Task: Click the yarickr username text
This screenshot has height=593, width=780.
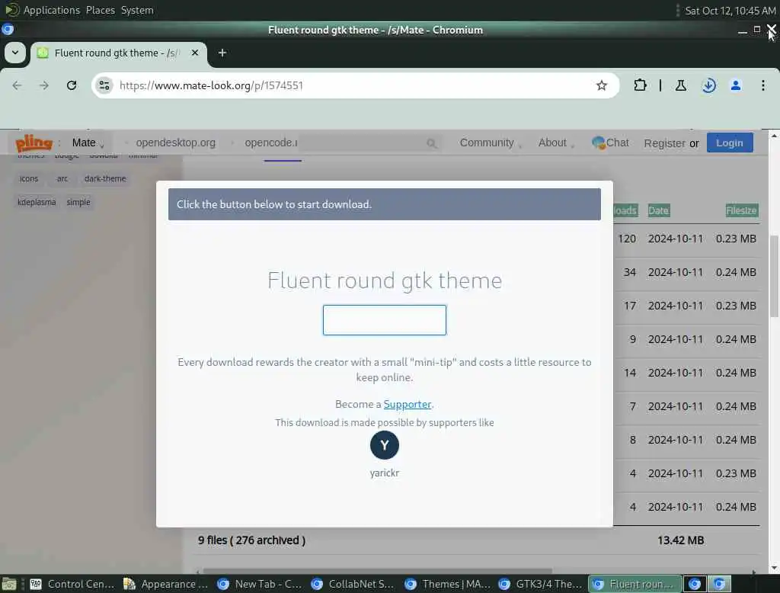Action: (x=384, y=473)
